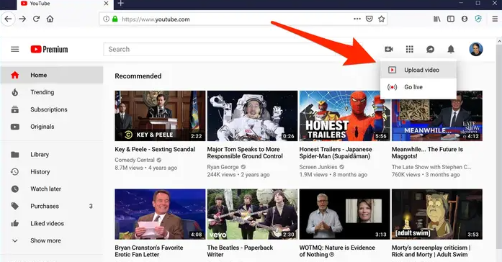Screen dimensions: 502x262
Task: Open History in the sidebar
Action: tap(52, 172)
